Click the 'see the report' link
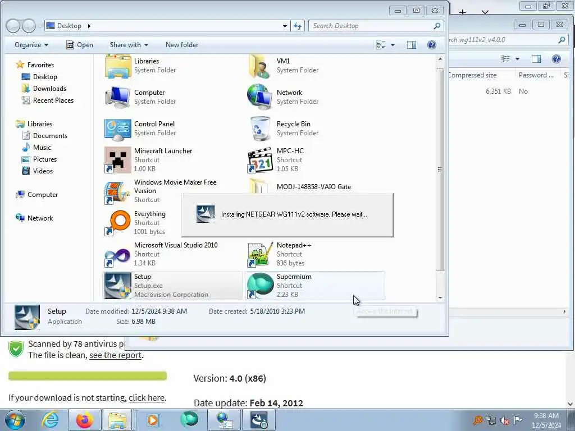 115,355
